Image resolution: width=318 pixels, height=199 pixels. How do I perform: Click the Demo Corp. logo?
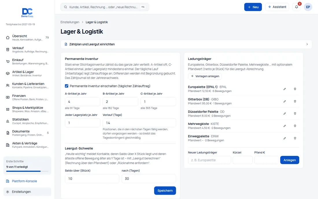point(27,12)
